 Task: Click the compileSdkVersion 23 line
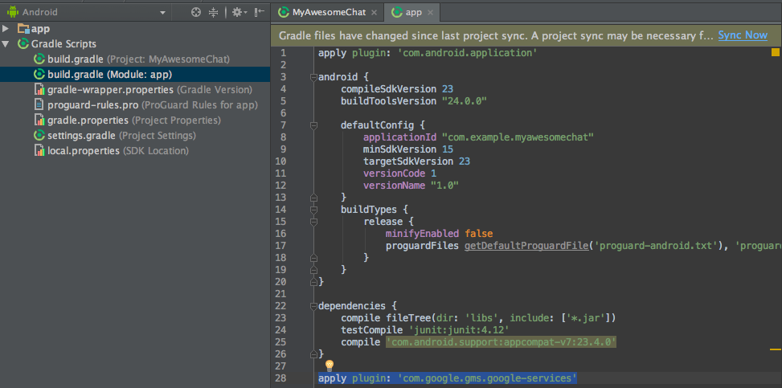tap(396, 89)
